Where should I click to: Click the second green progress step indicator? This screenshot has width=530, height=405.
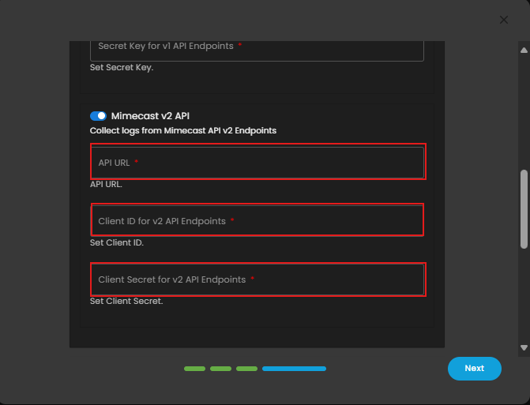pos(220,369)
